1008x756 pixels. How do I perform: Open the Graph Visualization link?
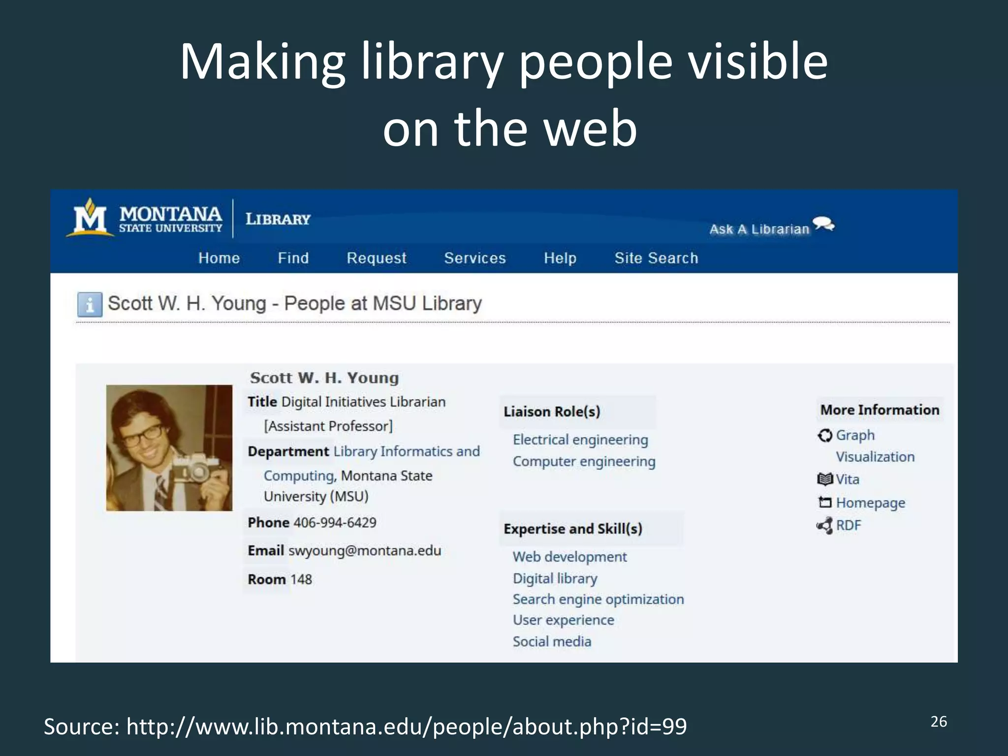(x=875, y=446)
